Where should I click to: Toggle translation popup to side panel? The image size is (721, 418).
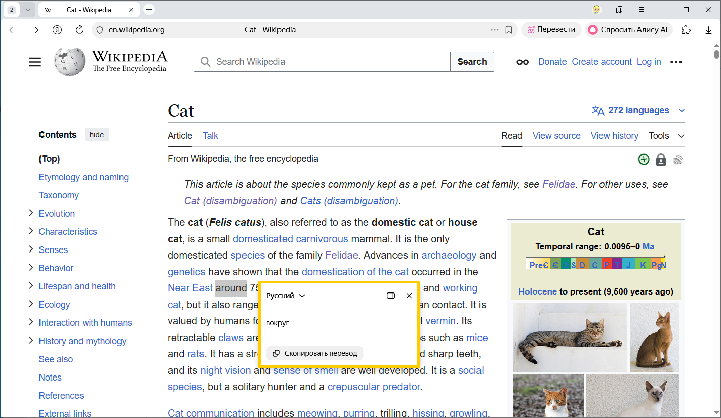(391, 296)
